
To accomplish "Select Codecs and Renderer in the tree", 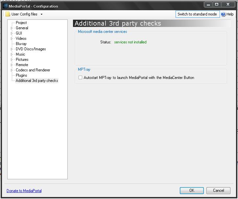I will (x=33, y=70).
